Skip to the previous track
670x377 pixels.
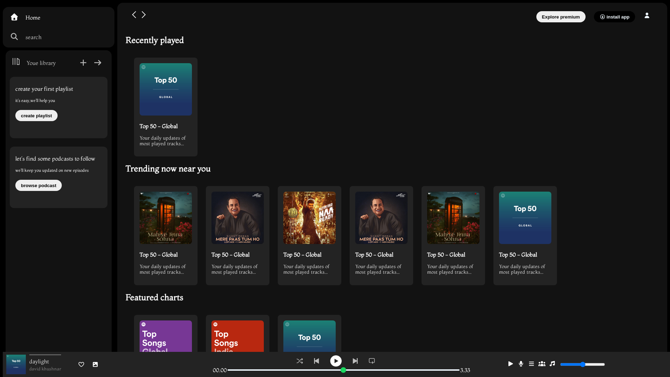(x=317, y=361)
